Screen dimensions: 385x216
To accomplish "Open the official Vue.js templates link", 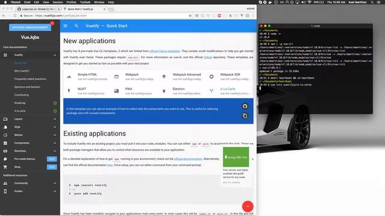I will tap(165, 51).
